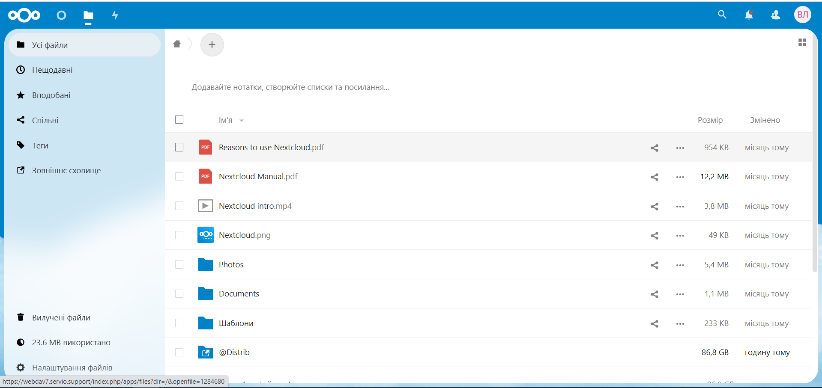Open the Activity lightning bolt icon
This screenshot has width=822, height=388.
(115, 15)
